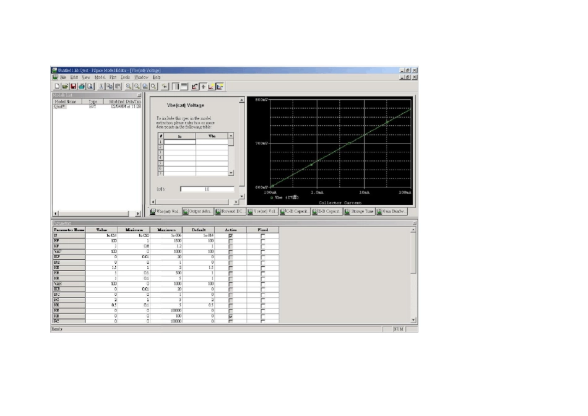The image size is (588, 416).
Task: Open the File menu
Action: (63, 77)
